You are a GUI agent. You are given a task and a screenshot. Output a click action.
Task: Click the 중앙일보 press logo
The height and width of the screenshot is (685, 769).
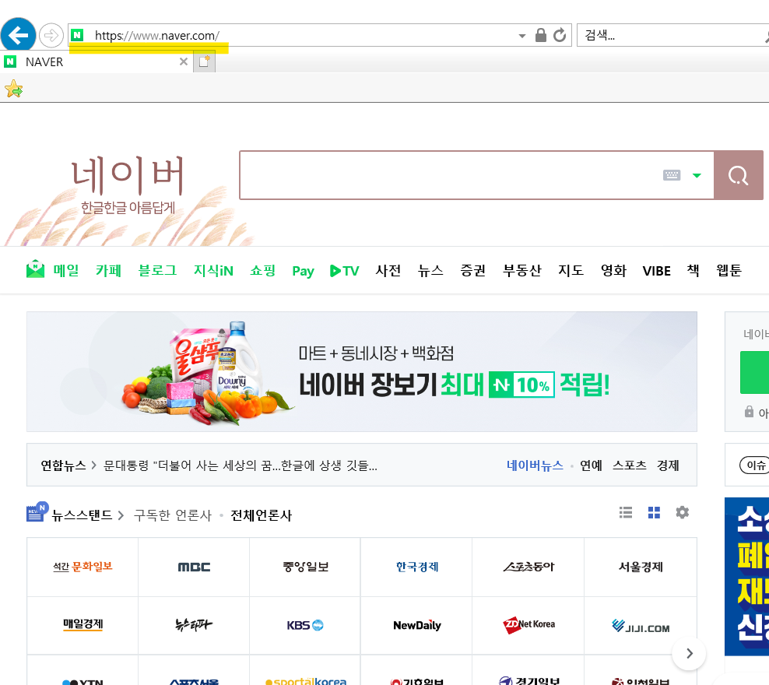305,567
